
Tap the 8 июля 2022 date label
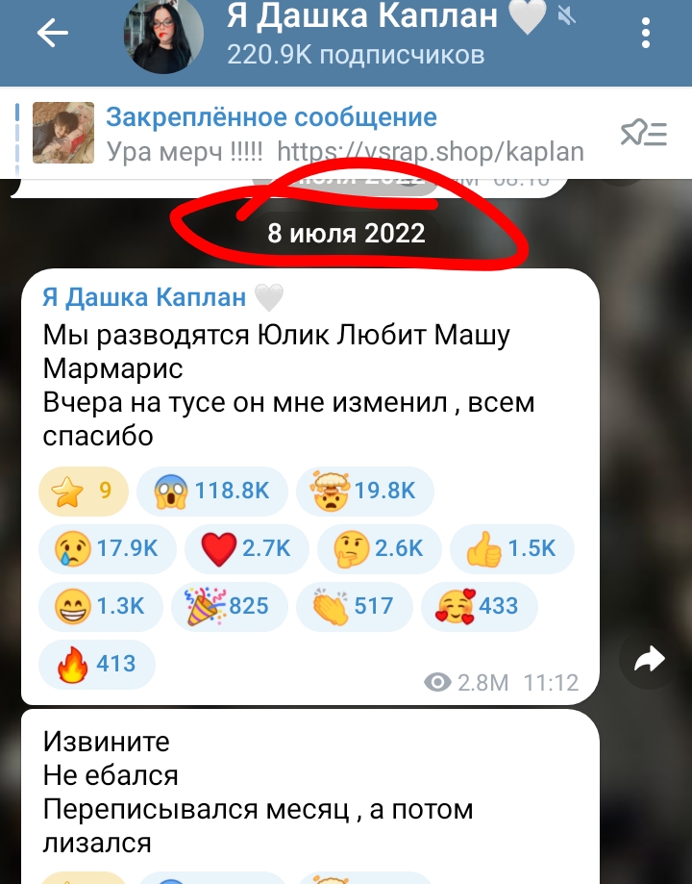(x=346, y=233)
